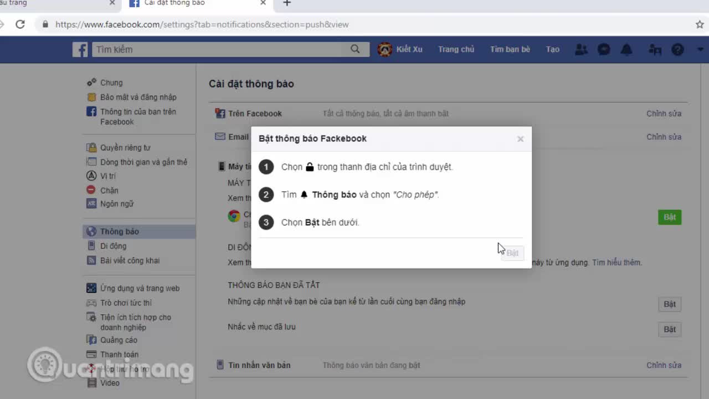
Task: Click the Chrome browser icon in list
Action: coord(234,216)
